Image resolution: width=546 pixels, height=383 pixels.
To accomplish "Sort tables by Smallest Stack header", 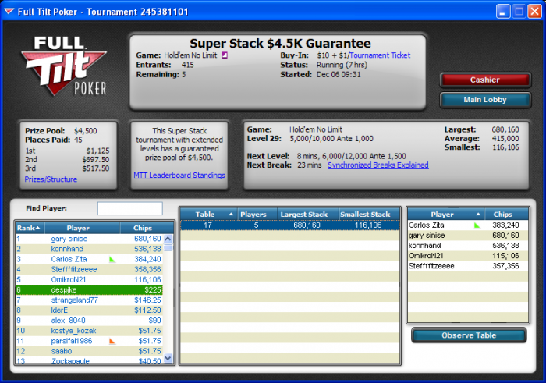I will click(369, 215).
